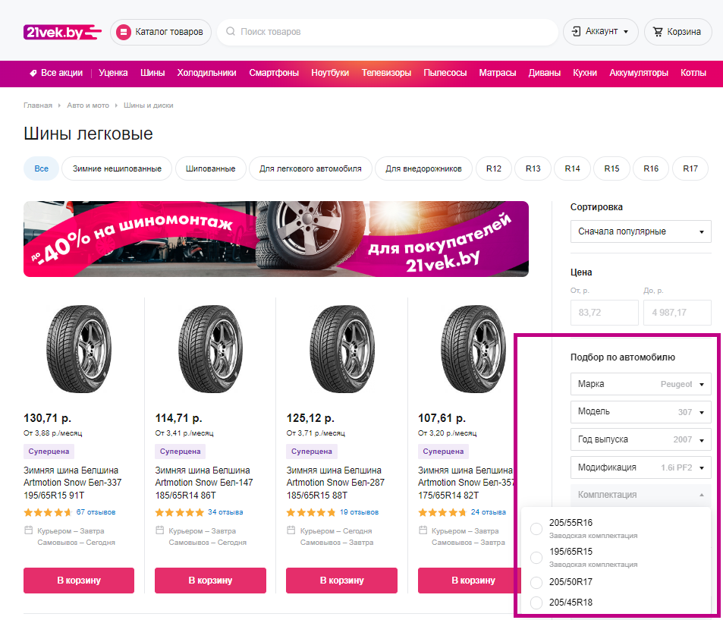This screenshot has width=723, height=620.
Task: Open the Телевизоры category menu
Action: pos(388,74)
